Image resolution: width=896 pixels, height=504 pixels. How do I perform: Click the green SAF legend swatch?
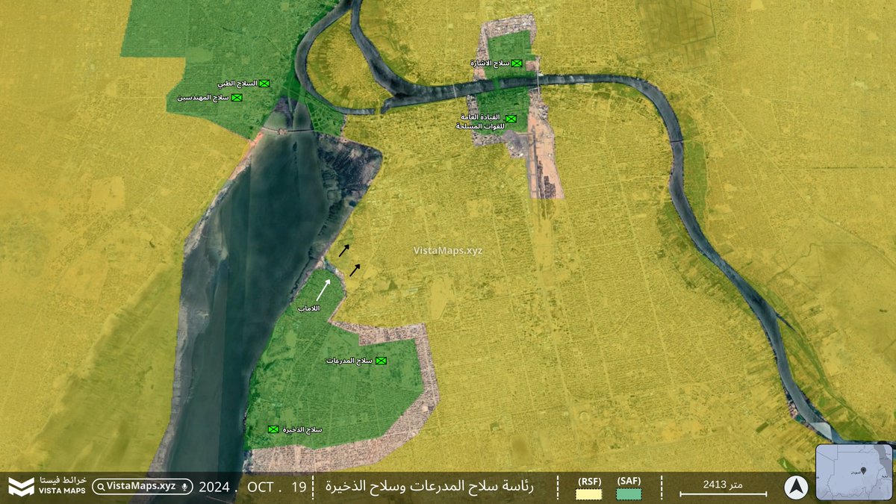[x=629, y=494]
